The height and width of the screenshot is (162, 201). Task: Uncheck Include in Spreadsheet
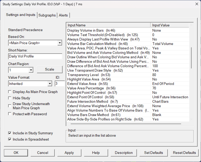pos(10,139)
